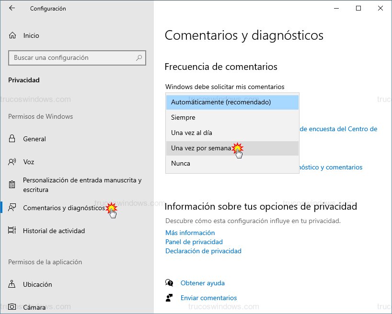Select the Historial de actividad icon
The height and width of the screenshot is (314, 392).
(12, 231)
